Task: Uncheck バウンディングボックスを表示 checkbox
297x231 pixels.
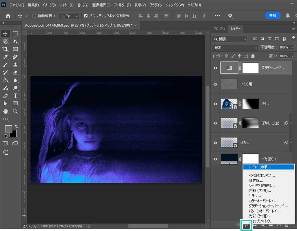Action: click(x=85, y=16)
